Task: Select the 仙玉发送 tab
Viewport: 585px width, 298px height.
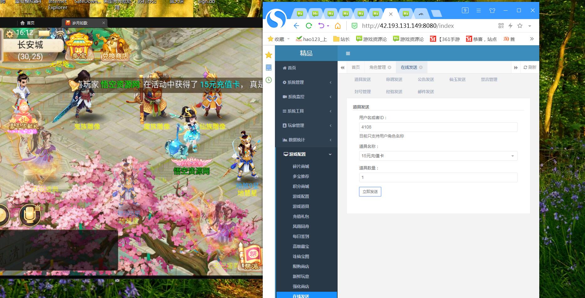Action: 457,79
